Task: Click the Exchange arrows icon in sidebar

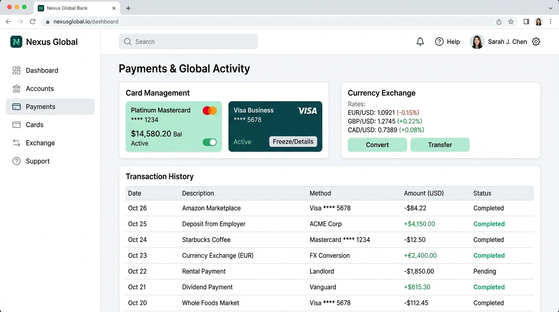Action: (16, 143)
